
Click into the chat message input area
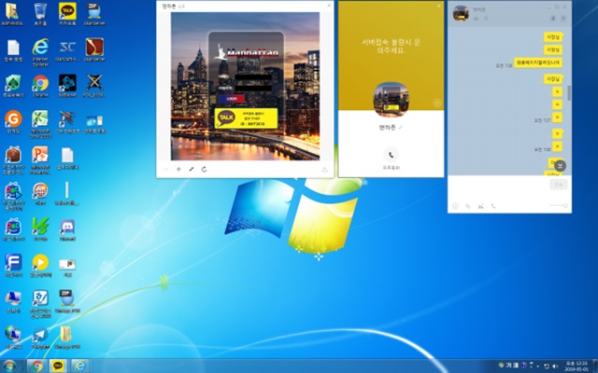(499, 187)
